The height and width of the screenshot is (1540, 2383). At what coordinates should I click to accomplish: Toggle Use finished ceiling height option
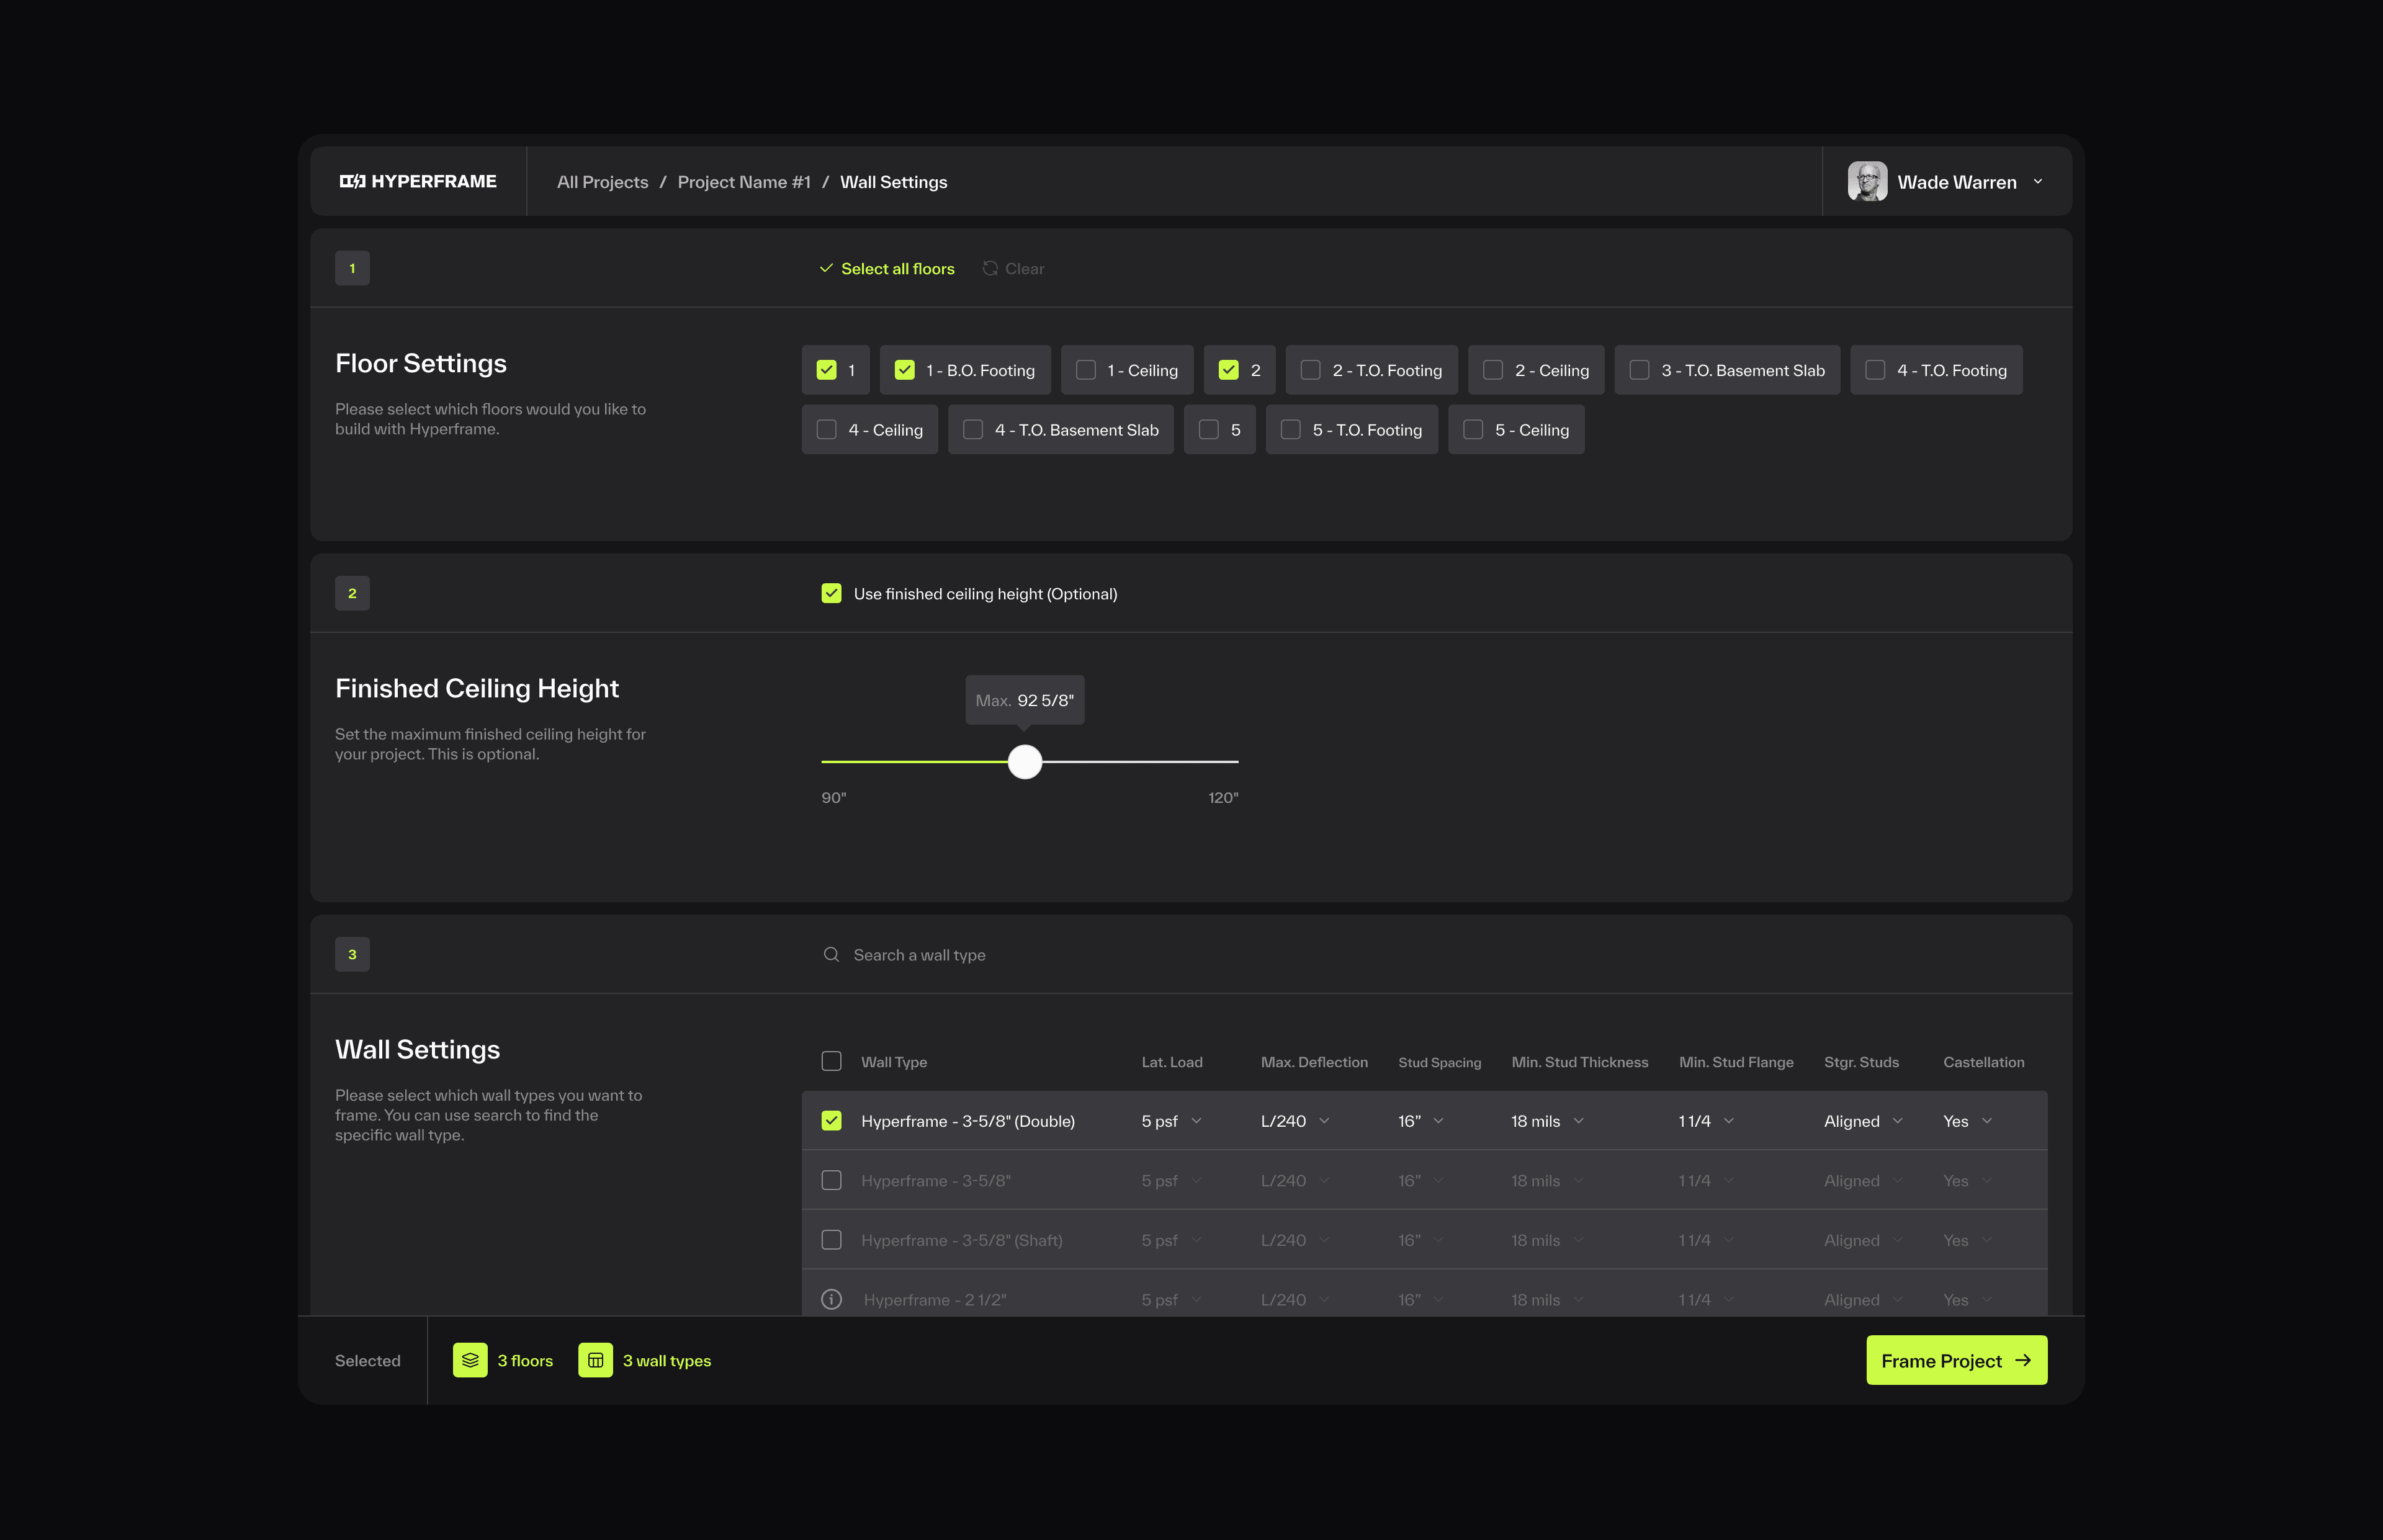[831, 593]
